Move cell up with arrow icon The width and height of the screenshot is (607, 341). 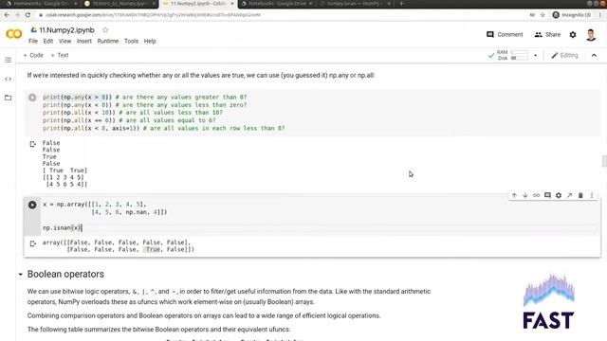[514, 196]
